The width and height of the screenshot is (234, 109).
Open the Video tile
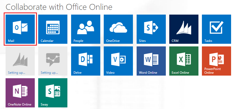(x=118, y=61)
